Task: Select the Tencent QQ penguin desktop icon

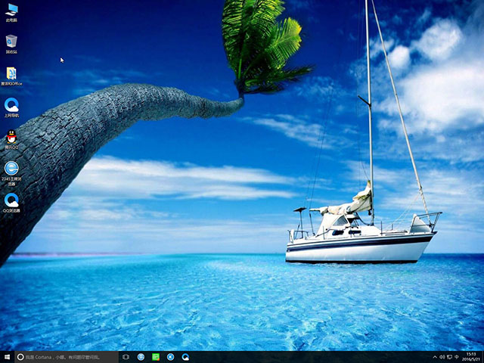Action: (11, 138)
